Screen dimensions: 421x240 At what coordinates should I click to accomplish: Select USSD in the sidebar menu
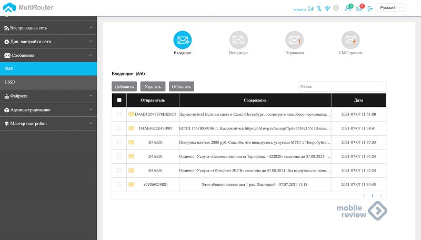click(x=48, y=82)
